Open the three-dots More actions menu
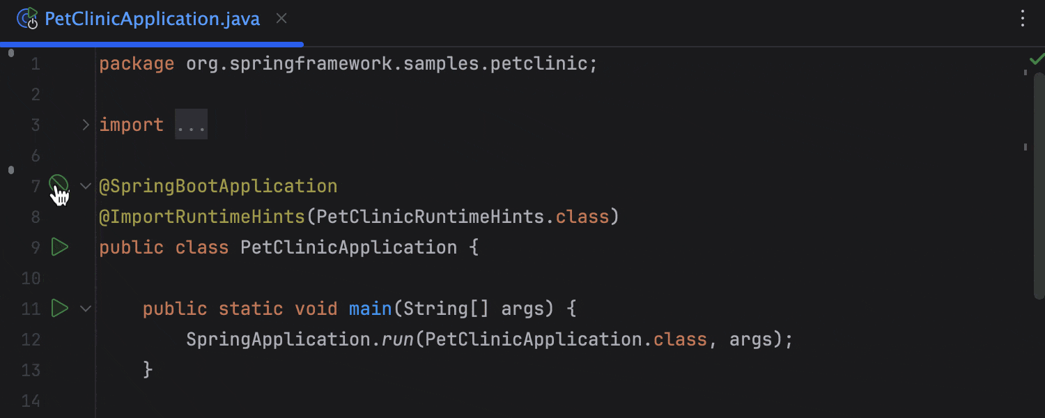The image size is (1045, 418). pyautogui.click(x=1022, y=19)
